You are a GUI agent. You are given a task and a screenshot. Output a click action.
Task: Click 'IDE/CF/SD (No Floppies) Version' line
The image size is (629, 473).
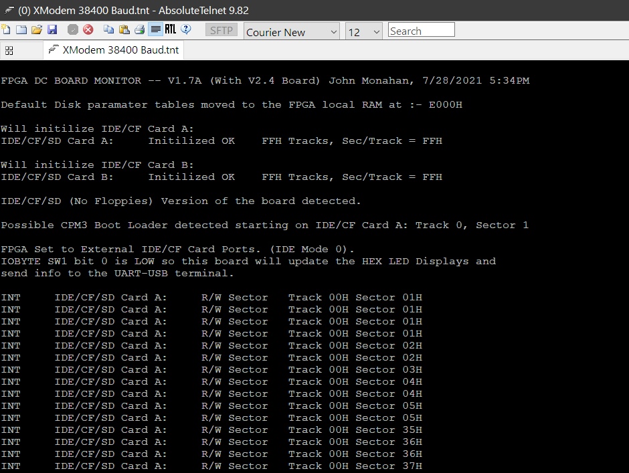click(181, 201)
